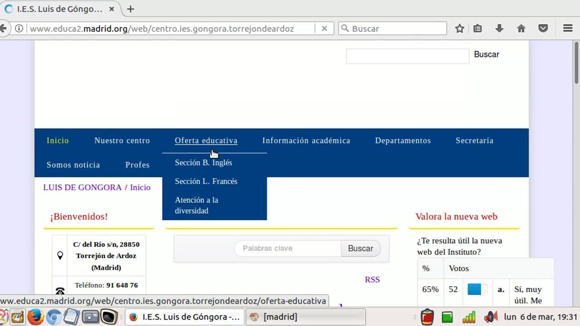
Task: Follow the LUIS DE GONGORA breadcrumb link
Action: pyautogui.click(x=82, y=187)
